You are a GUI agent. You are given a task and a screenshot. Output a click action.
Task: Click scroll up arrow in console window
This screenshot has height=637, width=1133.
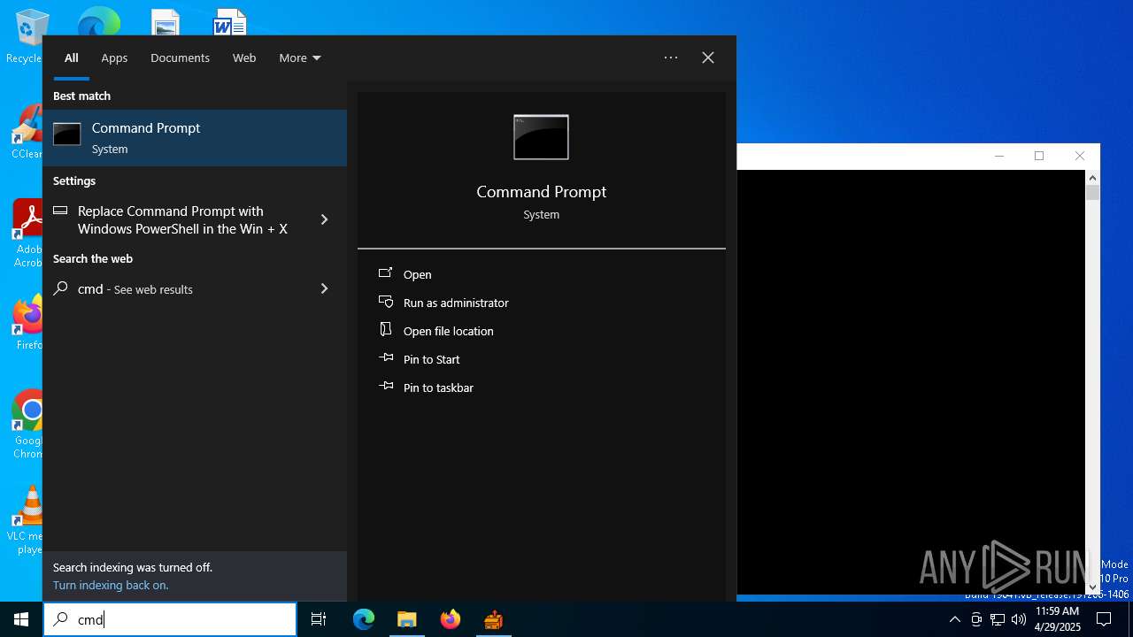point(1092,177)
